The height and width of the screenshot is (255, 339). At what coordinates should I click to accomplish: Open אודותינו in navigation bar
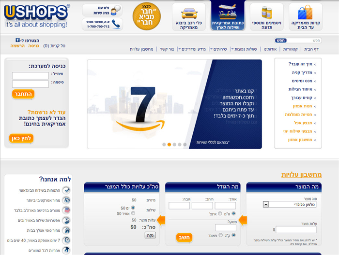click(270, 49)
